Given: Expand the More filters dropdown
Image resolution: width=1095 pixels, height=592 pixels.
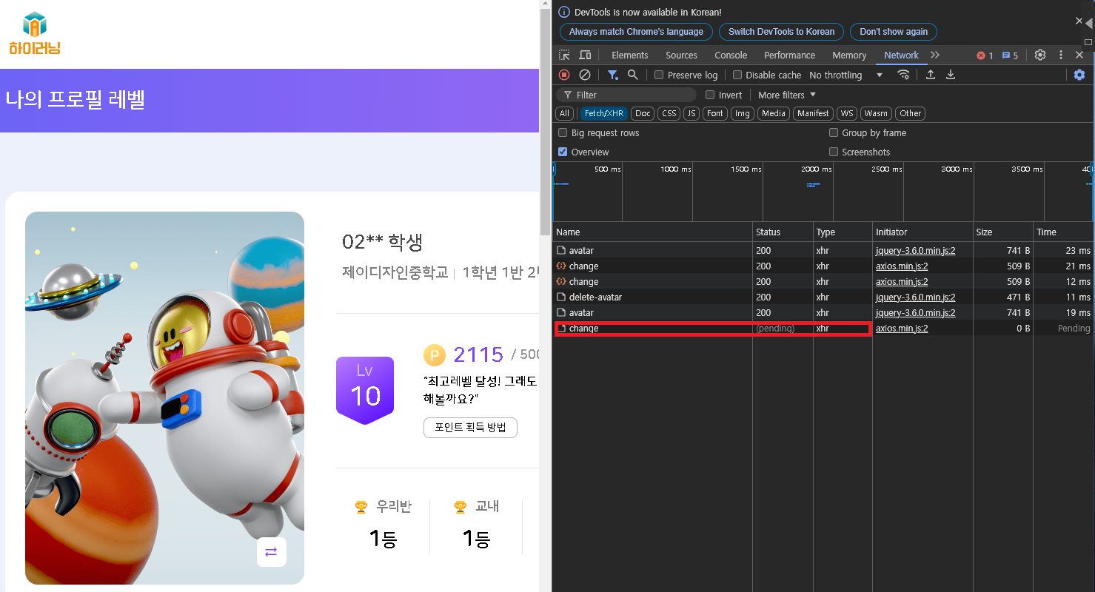Looking at the screenshot, I should click(x=786, y=95).
